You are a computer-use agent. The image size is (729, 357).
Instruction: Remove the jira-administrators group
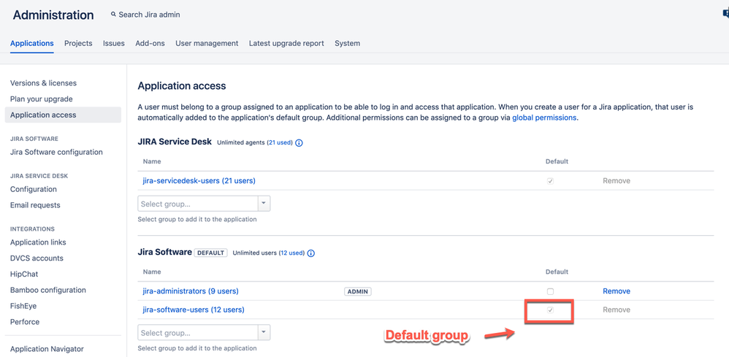(x=616, y=291)
